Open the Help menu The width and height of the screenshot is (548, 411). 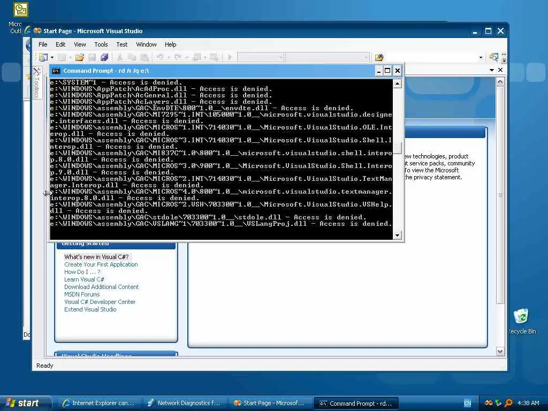[x=171, y=44]
